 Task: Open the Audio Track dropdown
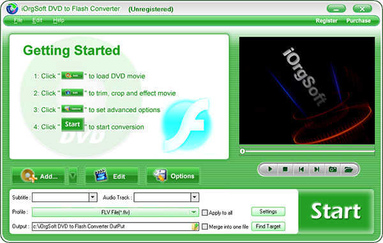pyautogui.click(x=195, y=197)
